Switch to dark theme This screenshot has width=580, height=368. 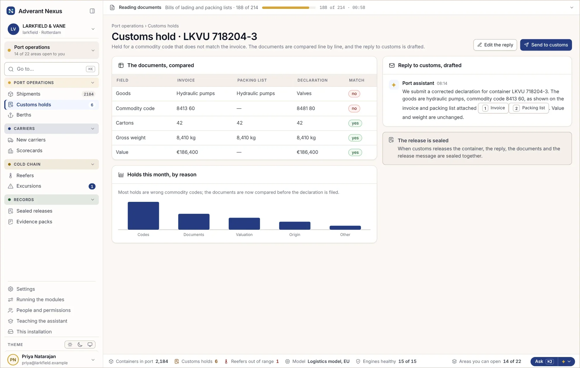[x=80, y=345]
